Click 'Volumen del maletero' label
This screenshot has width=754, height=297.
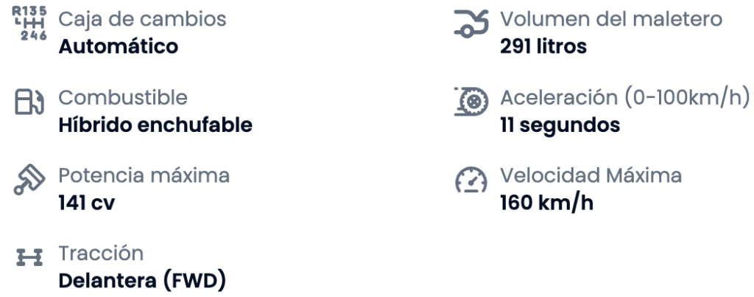coord(609,19)
